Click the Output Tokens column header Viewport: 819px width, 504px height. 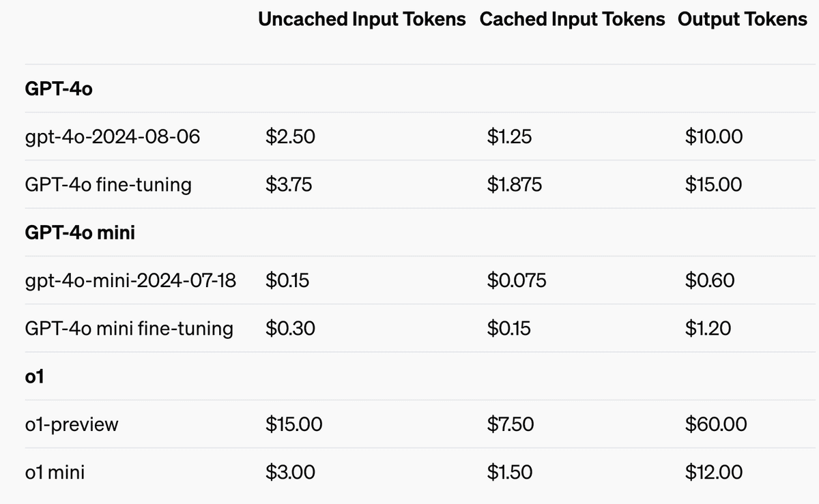point(742,19)
